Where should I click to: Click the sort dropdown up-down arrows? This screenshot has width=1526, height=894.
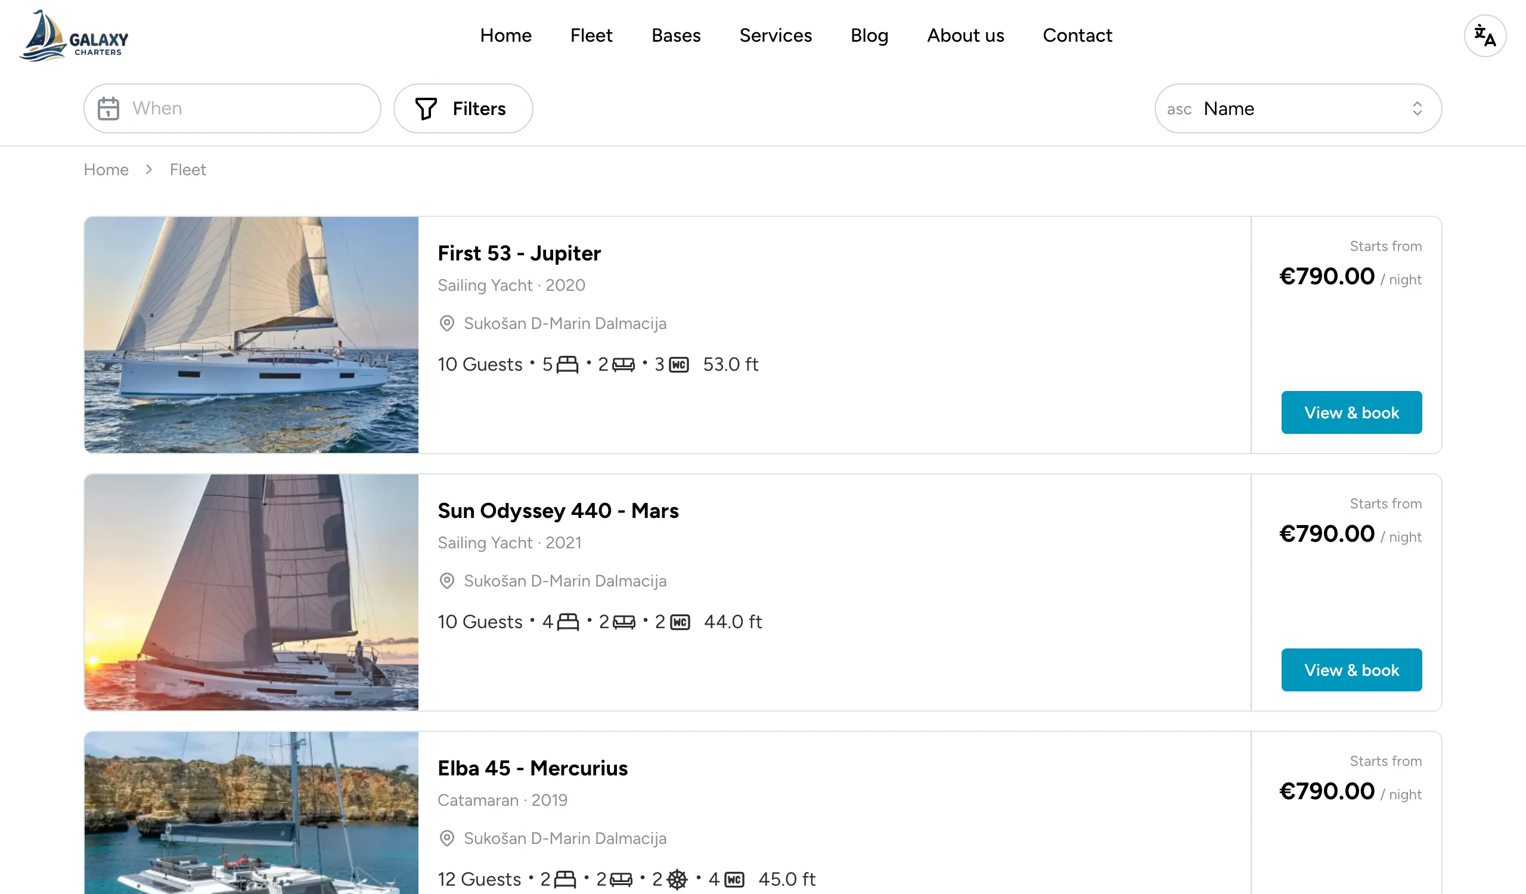[1417, 108]
